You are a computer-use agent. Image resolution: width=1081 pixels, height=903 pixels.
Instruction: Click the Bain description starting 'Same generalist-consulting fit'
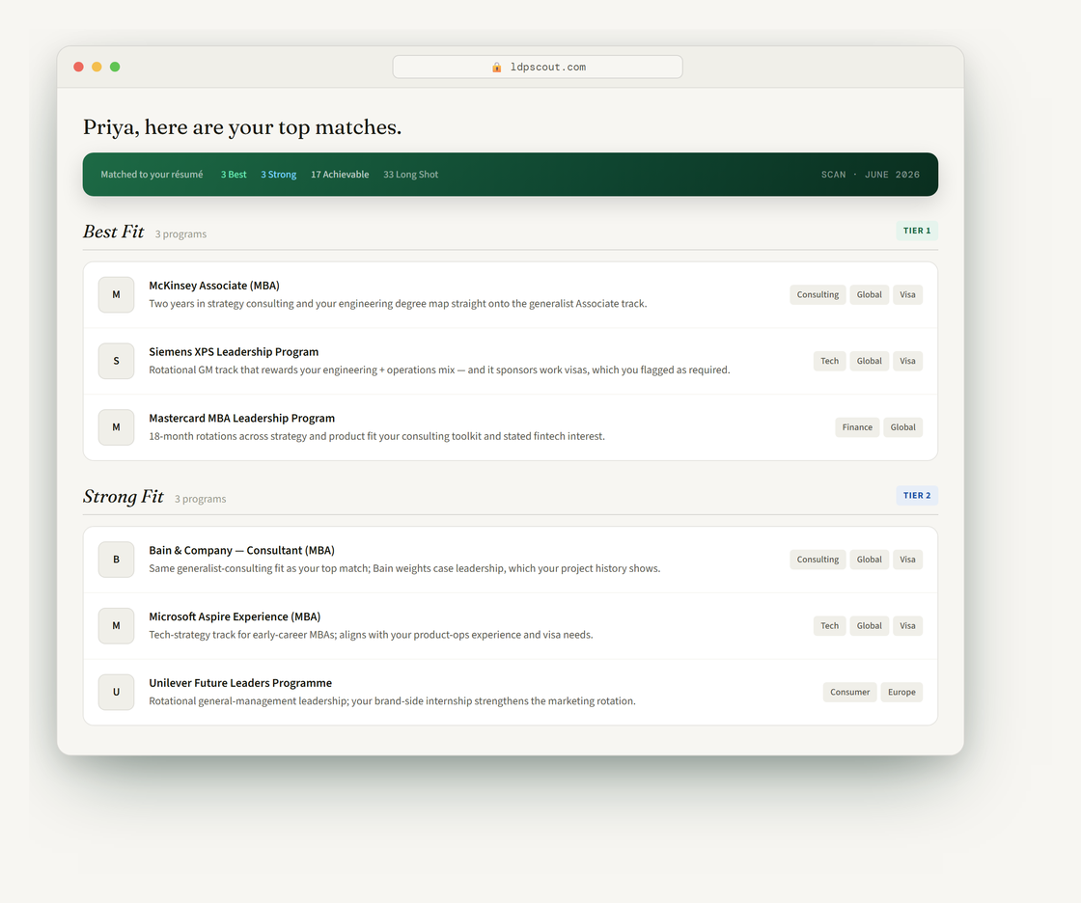[404, 568]
